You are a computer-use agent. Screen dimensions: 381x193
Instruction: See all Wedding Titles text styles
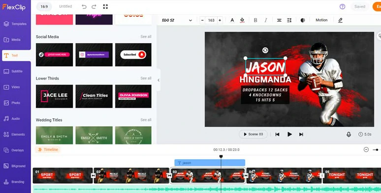[146, 120]
